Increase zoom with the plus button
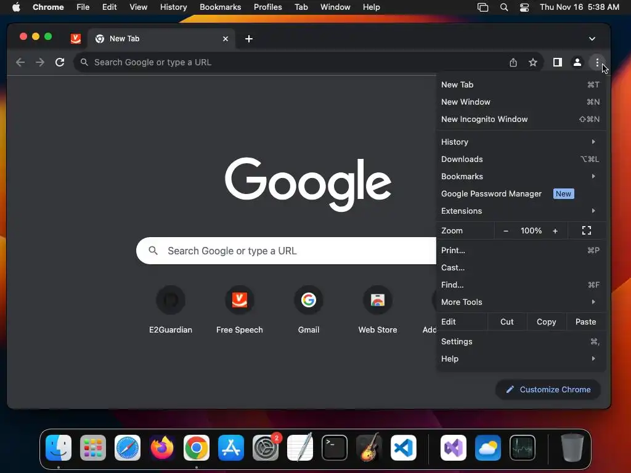Viewport: 631px width, 473px height. pos(555,231)
